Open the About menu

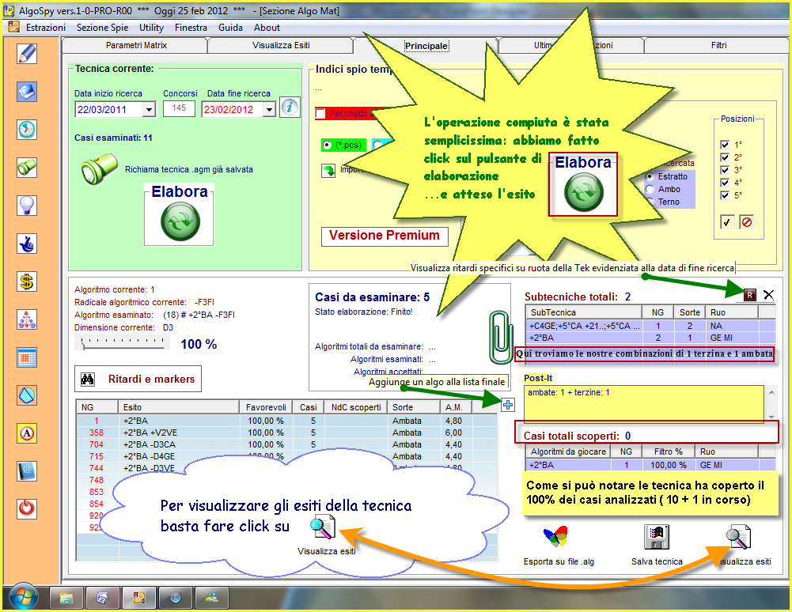point(267,28)
